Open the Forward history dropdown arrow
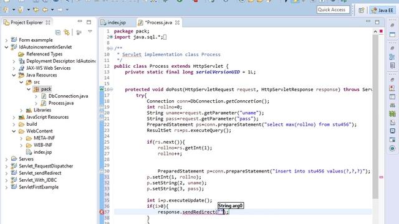 (x=67, y=10)
